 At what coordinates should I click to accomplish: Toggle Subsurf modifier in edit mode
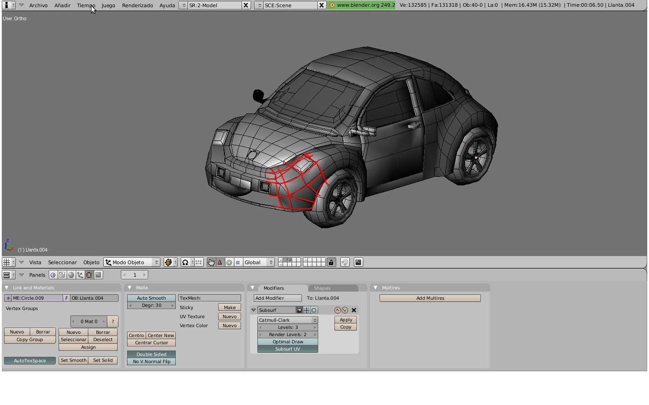[x=314, y=310]
